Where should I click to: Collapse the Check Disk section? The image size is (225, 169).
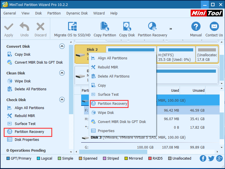62,100
